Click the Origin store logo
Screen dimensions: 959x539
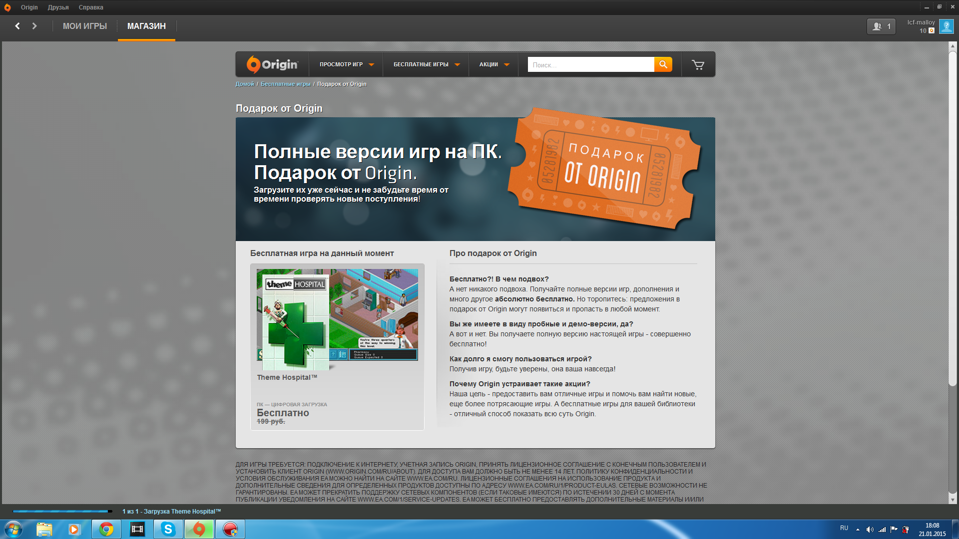point(272,64)
